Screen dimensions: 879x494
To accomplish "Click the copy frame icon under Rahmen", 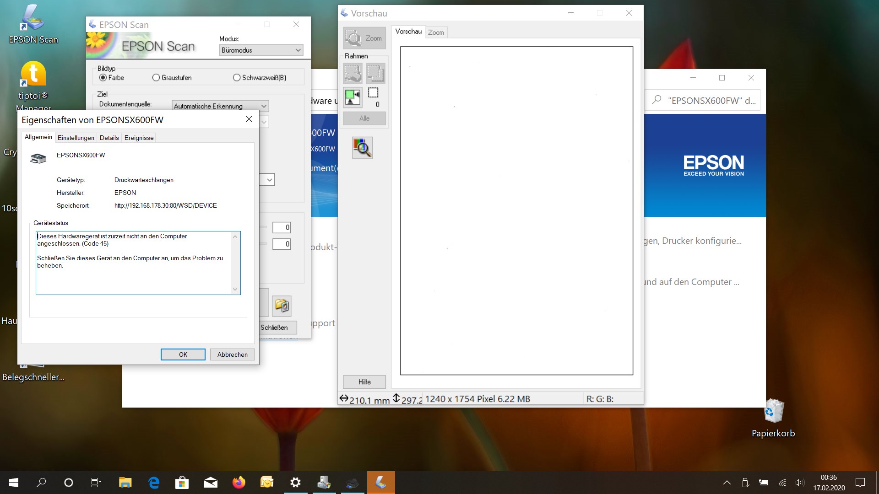I will [x=375, y=73].
